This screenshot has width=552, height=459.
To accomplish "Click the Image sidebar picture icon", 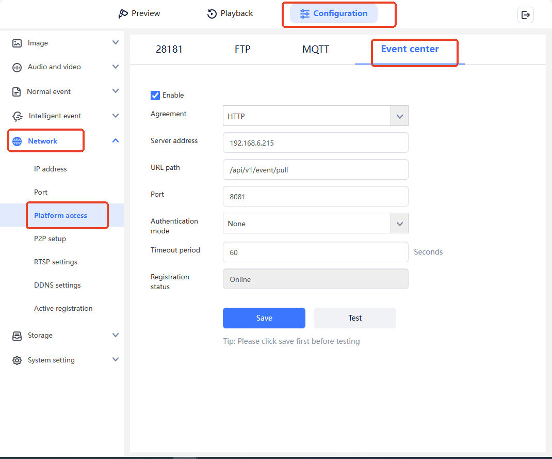I will [x=17, y=43].
